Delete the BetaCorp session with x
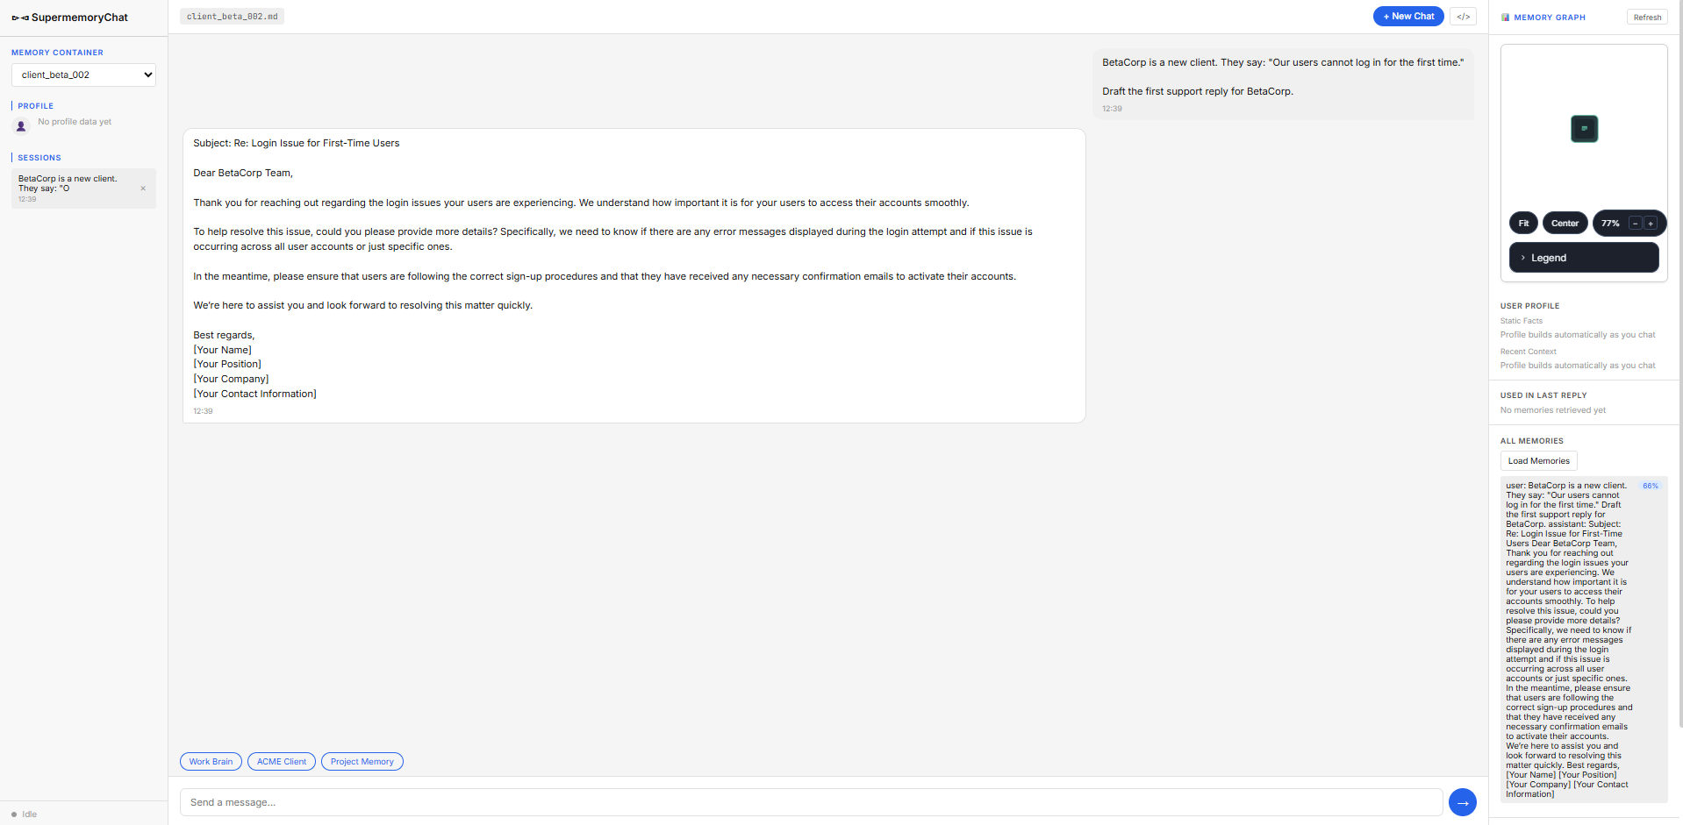The image size is (1683, 825). [x=143, y=188]
